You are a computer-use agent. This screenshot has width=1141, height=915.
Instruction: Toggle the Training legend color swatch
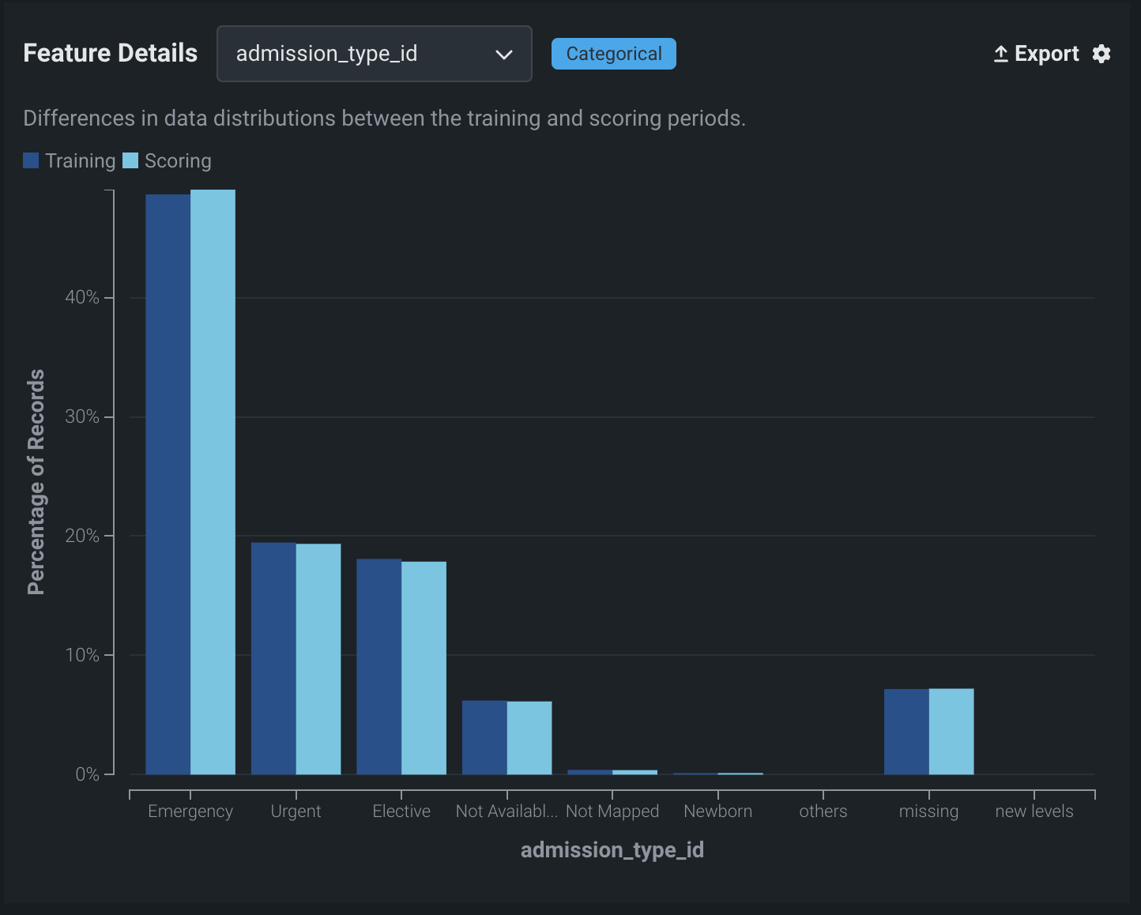[31, 160]
